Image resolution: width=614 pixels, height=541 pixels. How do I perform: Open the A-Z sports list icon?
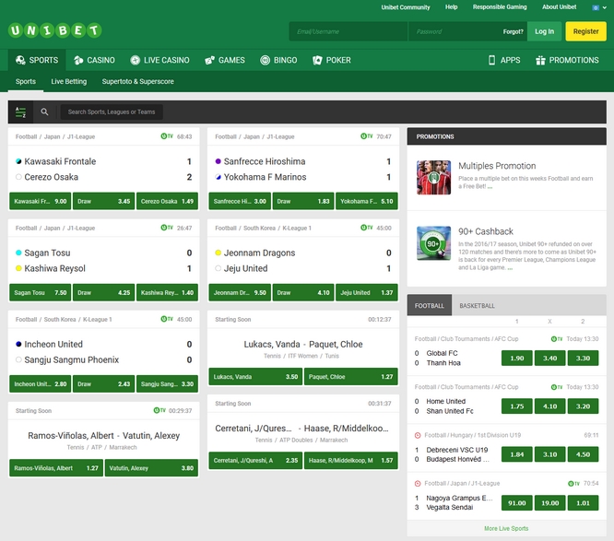pyautogui.click(x=20, y=112)
